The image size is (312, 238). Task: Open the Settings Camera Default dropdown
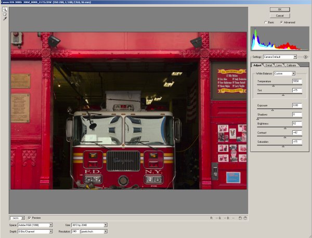tap(280, 57)
